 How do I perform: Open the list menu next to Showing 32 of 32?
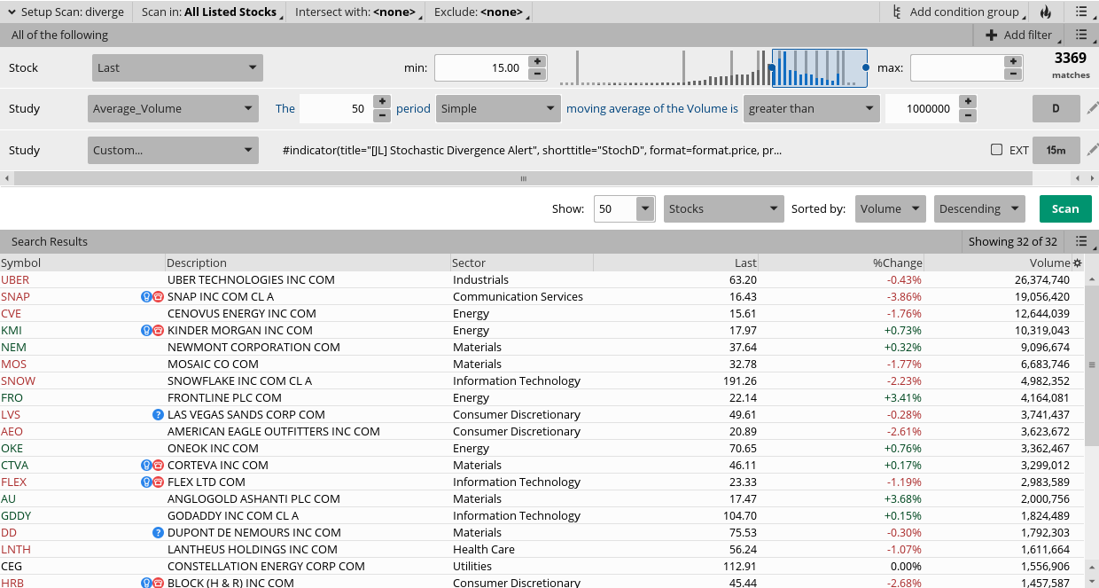[x=1081, y=241]
